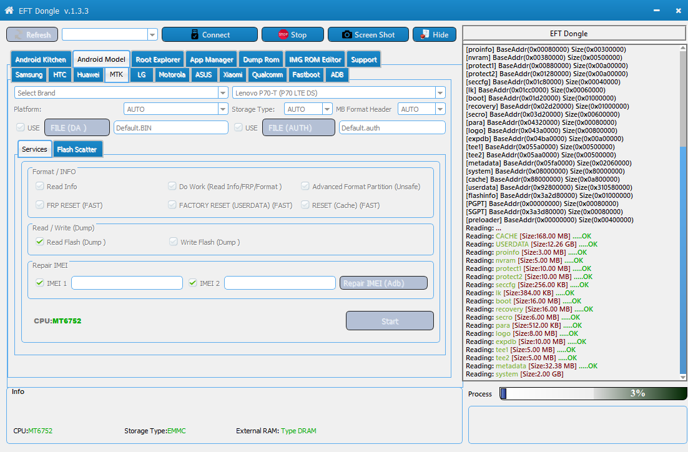Toggle Do Work (Read Info/FRP/Format) checkbox
Viewport: 688px width, 452px height.
coord(172,186)
